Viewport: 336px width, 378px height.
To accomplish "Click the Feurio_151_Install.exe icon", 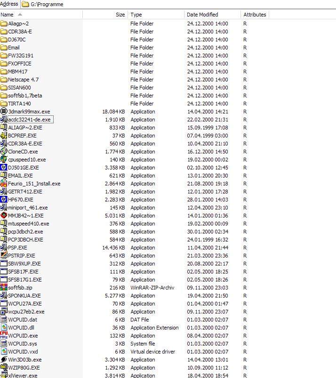I will click(4, 184).
